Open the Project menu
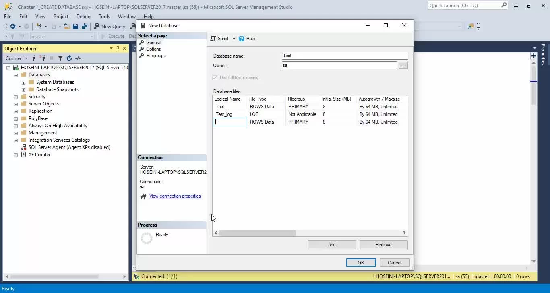 tap(61, 17)
